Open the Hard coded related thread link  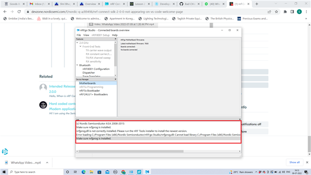coord(62,106)
